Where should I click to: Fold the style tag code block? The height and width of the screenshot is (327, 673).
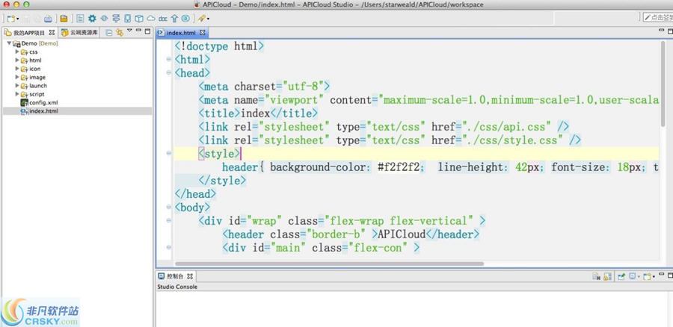(x=169, y=153)
